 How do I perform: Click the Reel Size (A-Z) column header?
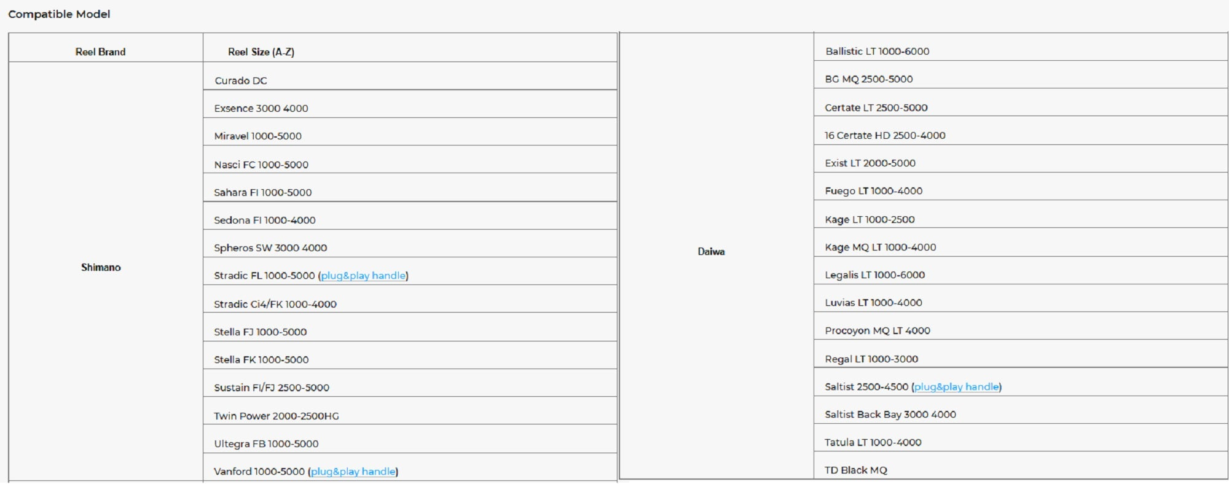point(261,52)
